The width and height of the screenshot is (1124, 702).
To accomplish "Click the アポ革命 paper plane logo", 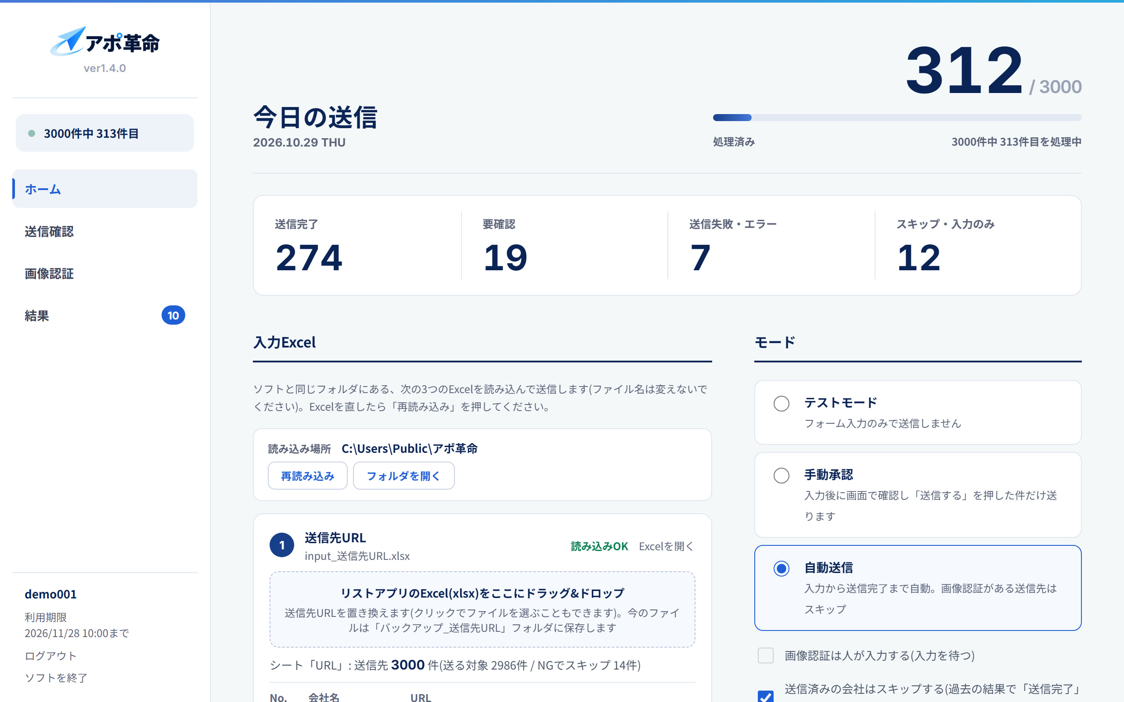I will point(105,41).
